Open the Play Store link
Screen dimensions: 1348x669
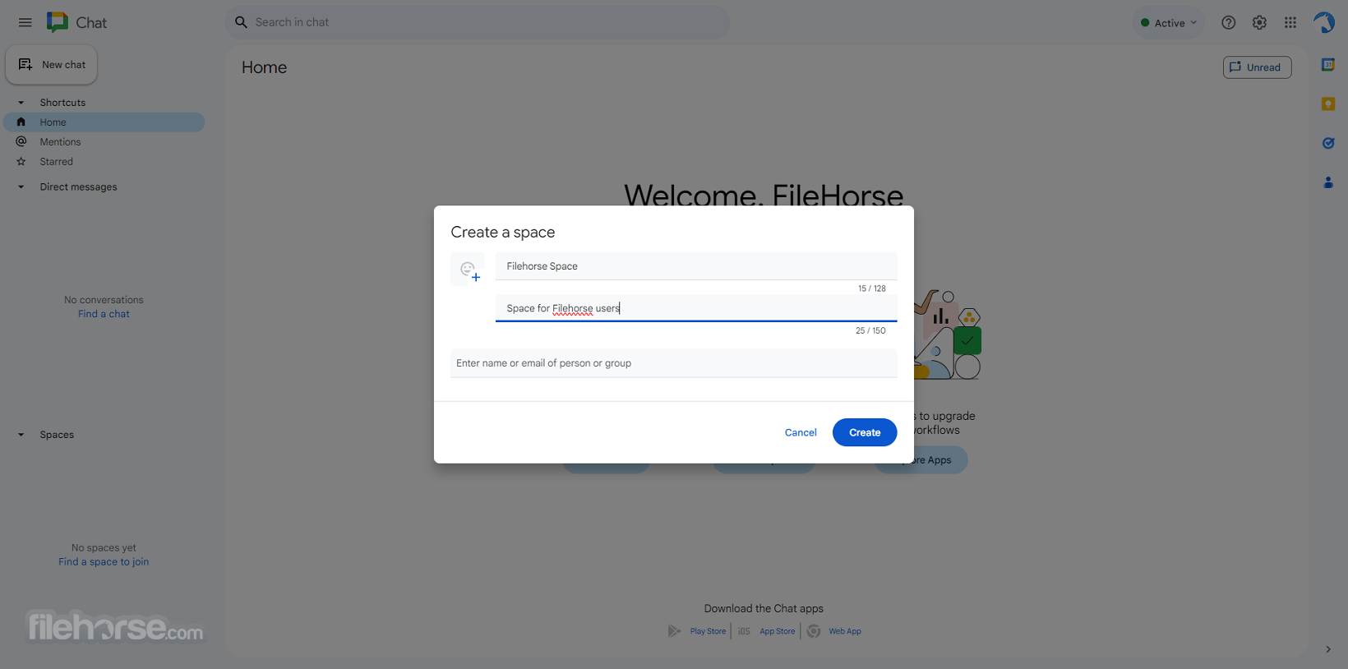point(708,631)
